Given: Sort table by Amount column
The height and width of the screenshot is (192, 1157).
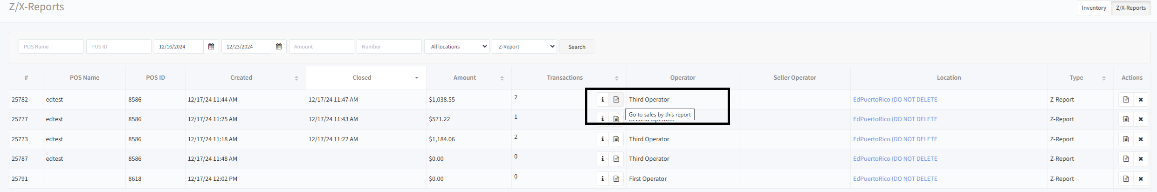Looking at the screenshot, I should (469, 78).
